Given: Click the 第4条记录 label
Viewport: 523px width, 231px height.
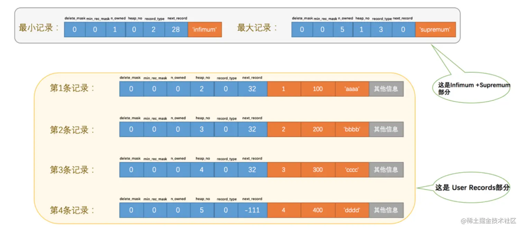Looking at the screenshot, I should (x=73, y=210).
